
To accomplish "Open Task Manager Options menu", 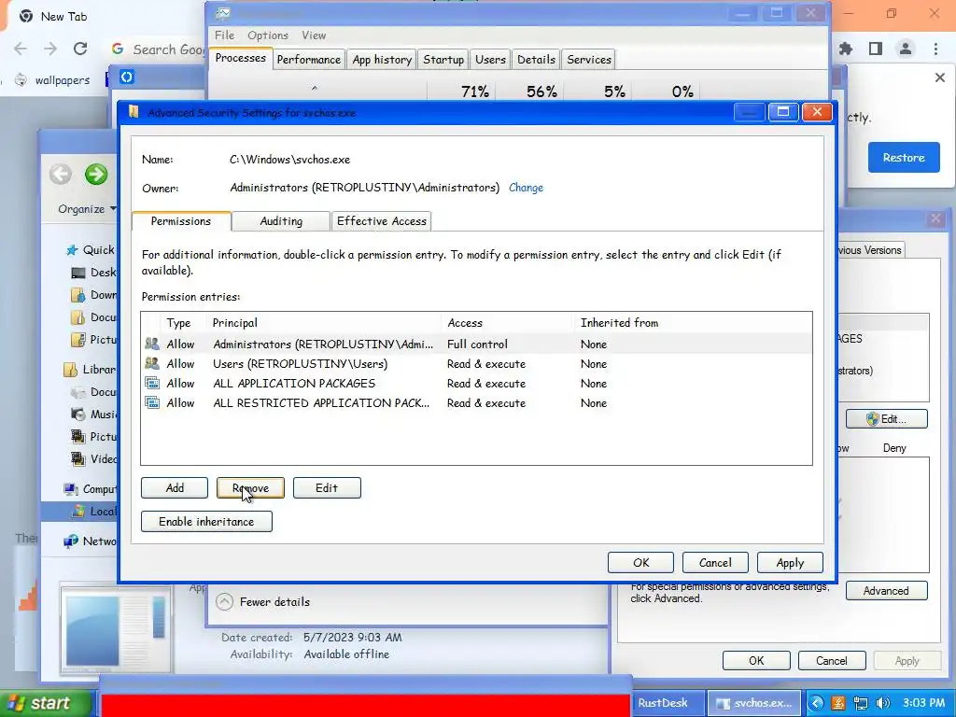I will click(268, 35).
